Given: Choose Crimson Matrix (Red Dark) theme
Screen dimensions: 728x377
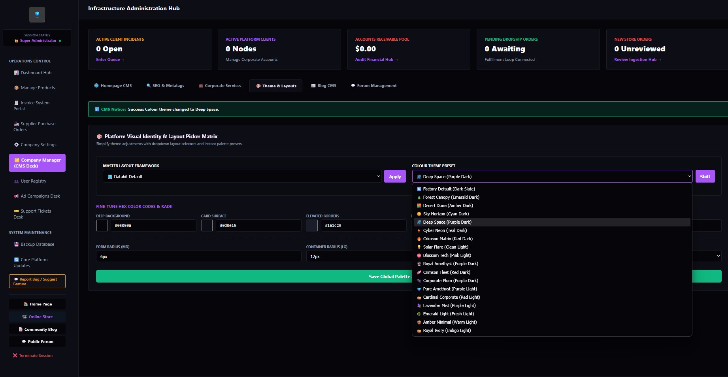Looking at the screenshot, I should click(x=552, y=239).
